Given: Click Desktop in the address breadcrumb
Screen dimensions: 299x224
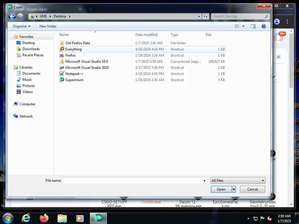Looking at the screenshot, I should [60, 16].
